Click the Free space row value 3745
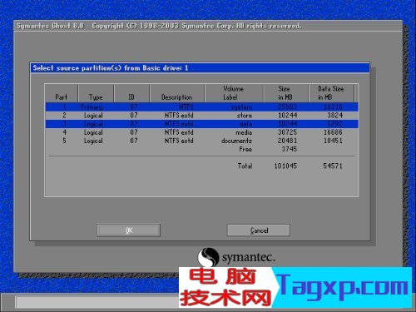Screen dimensions: 416x312 (290, 149)
